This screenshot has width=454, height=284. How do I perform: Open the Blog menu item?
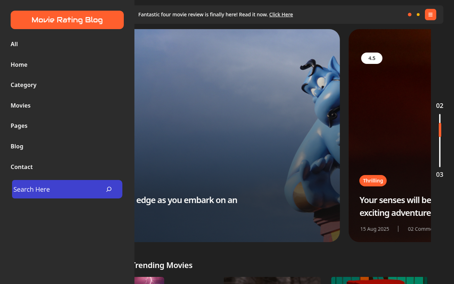pos(17,146)
